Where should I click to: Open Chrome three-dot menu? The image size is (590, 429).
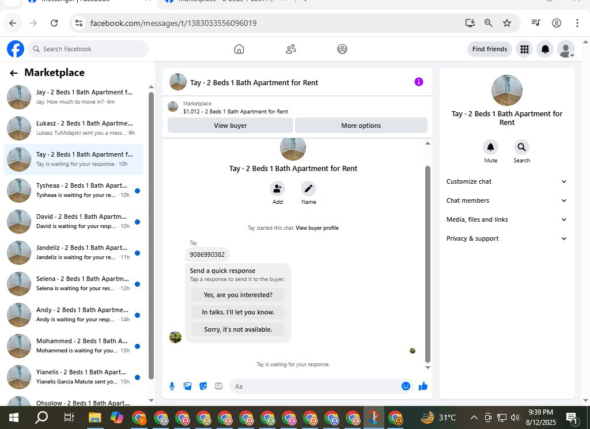(x=577, y=23)
